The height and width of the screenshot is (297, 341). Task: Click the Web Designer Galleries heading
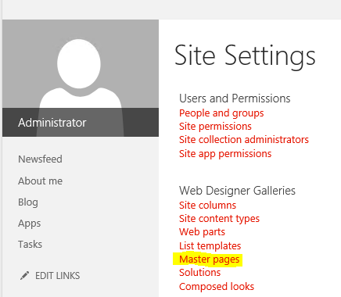[x=237, y=191]
